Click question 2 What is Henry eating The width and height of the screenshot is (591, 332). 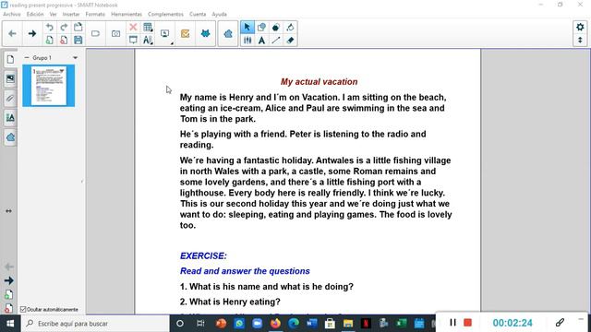(x=230, y=302)
